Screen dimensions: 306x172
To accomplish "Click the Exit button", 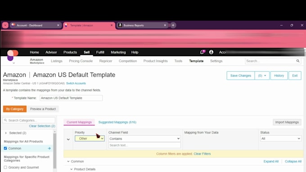I will pyautogui.click(x=295, y=75).
